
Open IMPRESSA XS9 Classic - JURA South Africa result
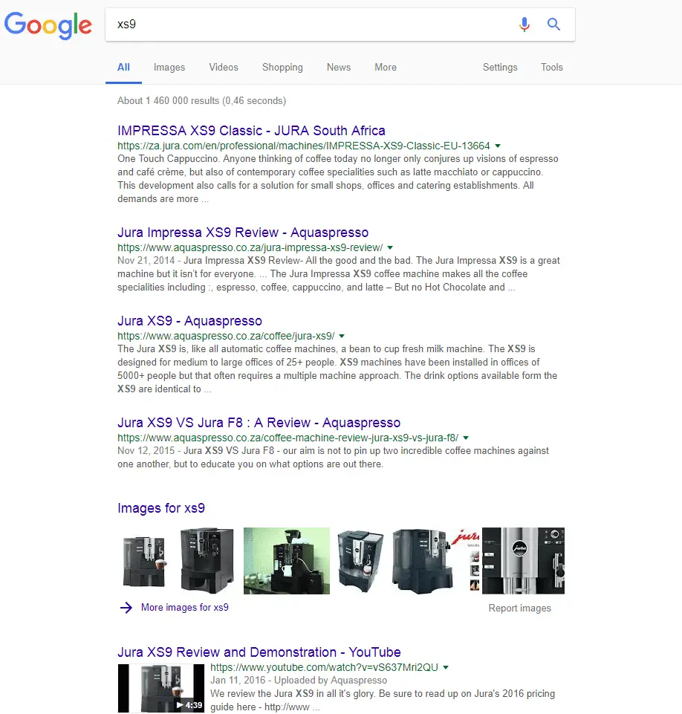point(251,131)
